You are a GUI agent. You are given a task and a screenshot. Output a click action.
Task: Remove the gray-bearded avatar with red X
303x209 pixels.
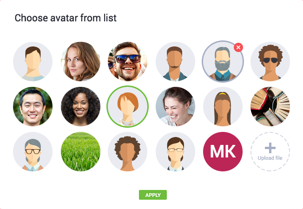click(238, 47)
